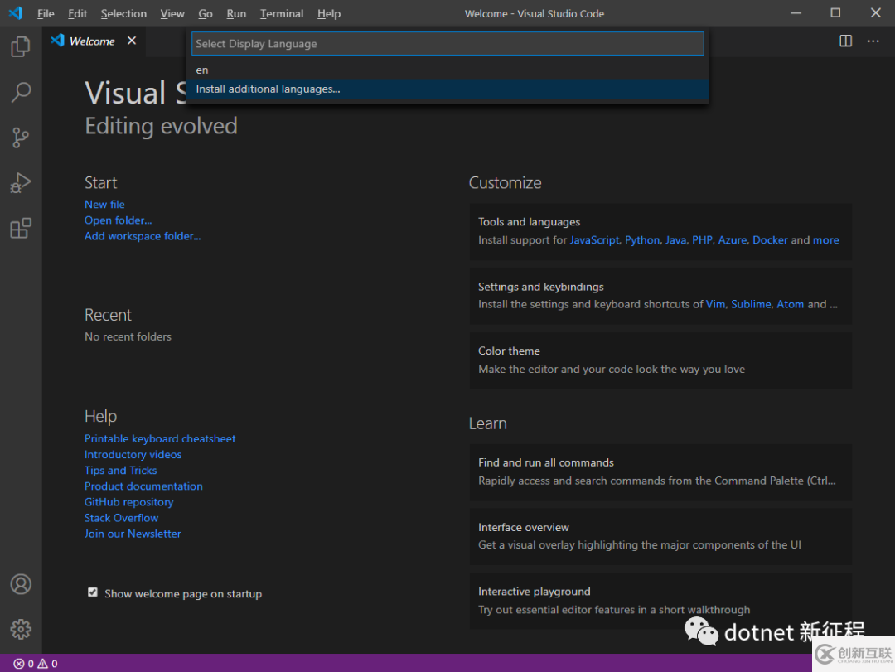Open the Search view icon
Image resolution: width=895 pixels, height=672 pixels.
[x=21, y=92]
